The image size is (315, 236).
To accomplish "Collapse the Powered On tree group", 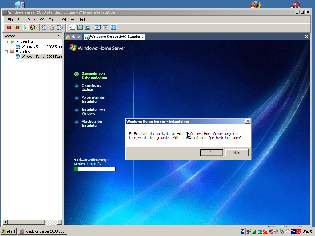I will 6,42.
